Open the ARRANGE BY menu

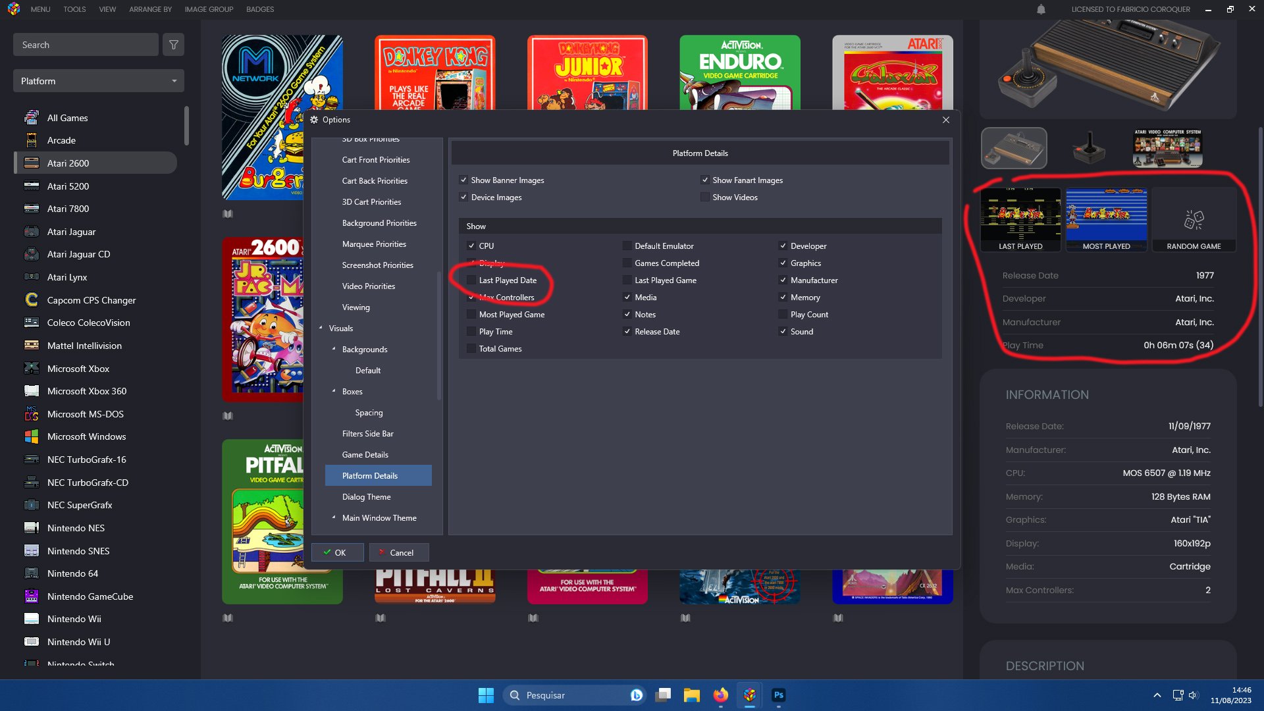pyautogui.click(x=150, y=9)
